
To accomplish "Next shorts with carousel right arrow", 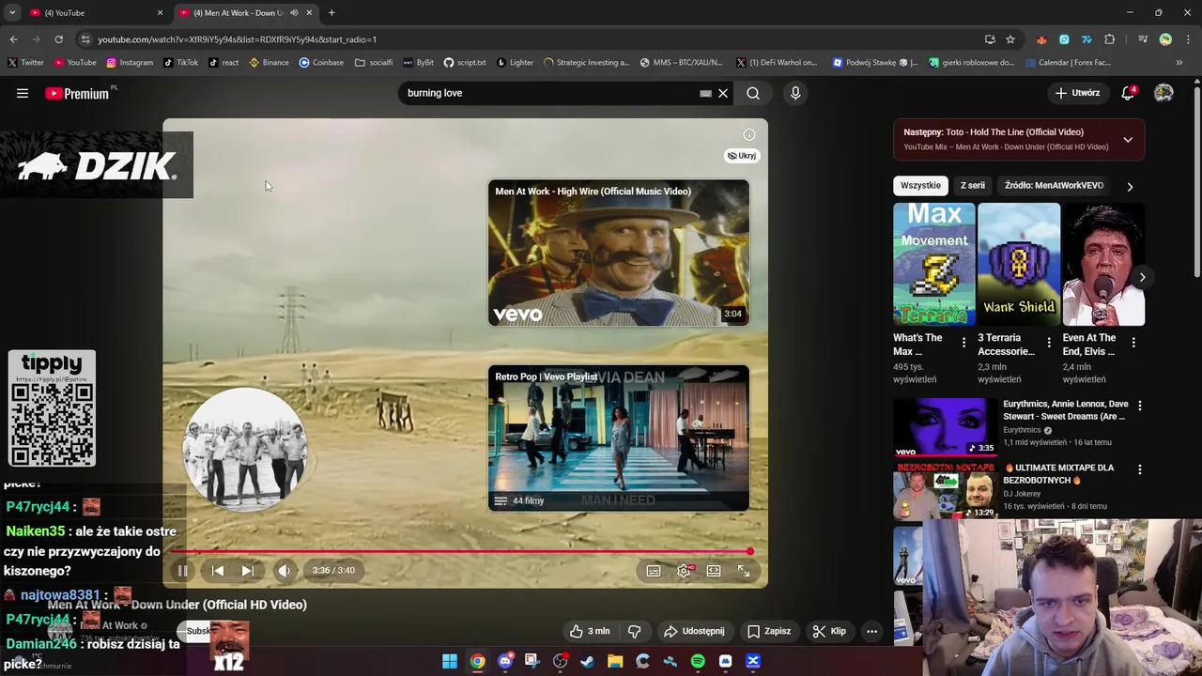I will point(1142,277).
